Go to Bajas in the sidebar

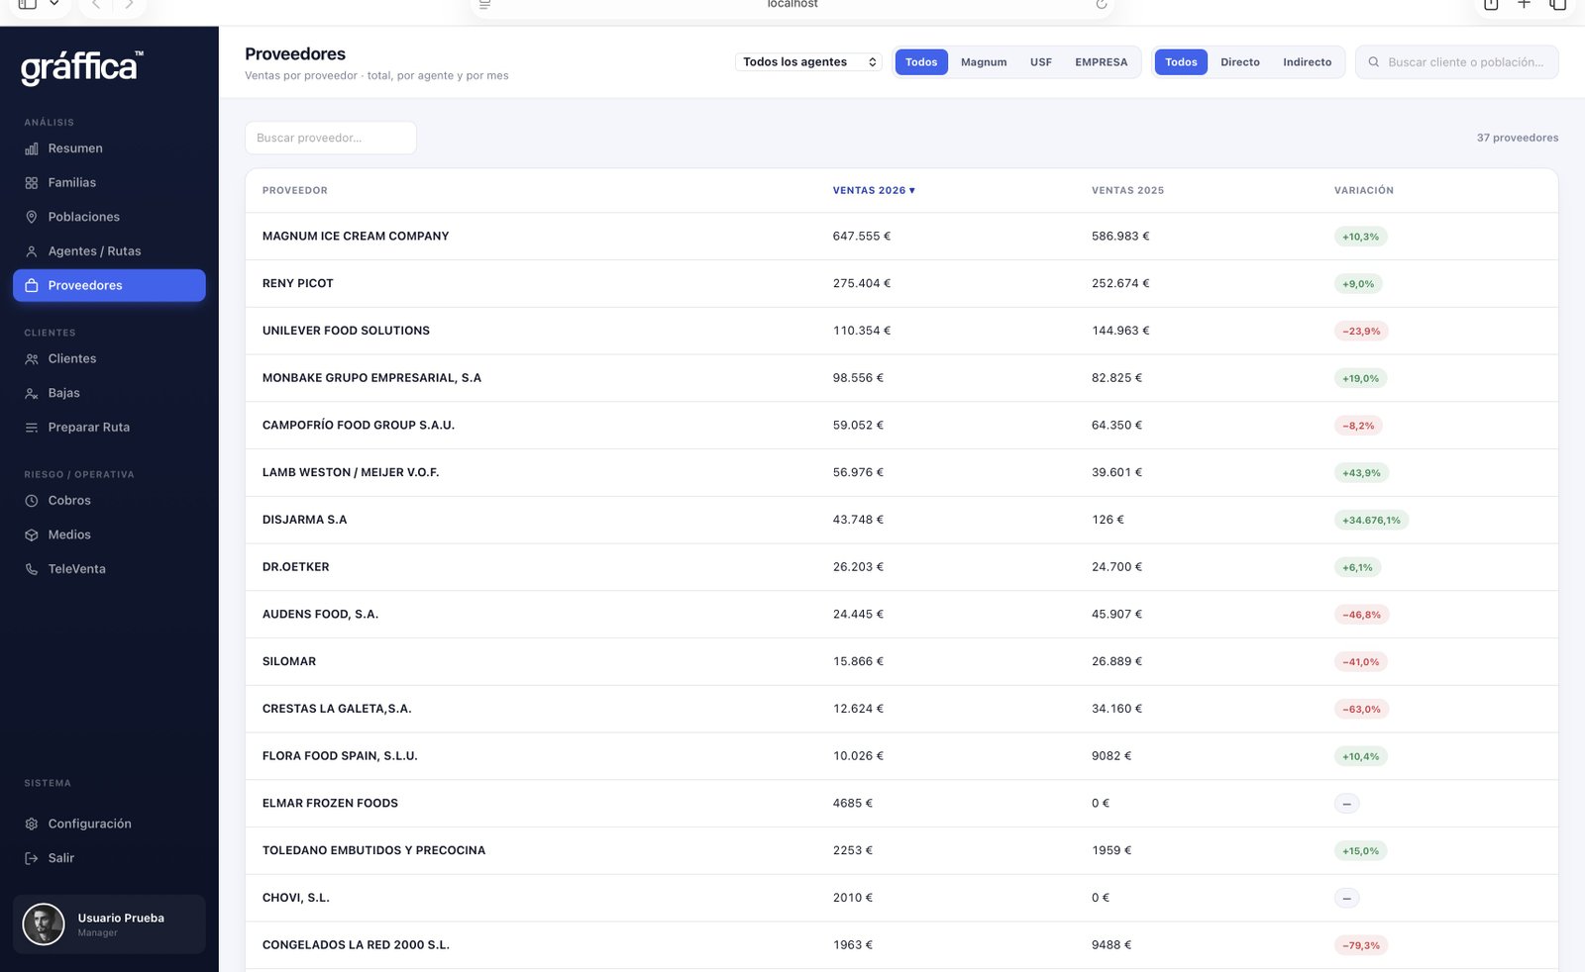click(x=109, y=393)
